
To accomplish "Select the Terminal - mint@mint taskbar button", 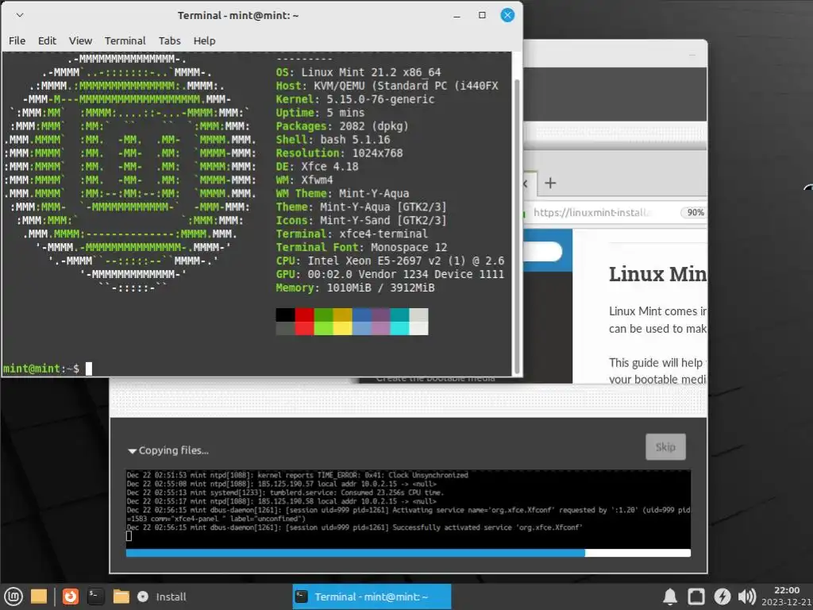I will tap(372, 596).
